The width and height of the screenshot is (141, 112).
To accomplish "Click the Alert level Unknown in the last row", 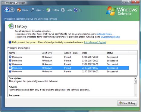I will 47,71.
